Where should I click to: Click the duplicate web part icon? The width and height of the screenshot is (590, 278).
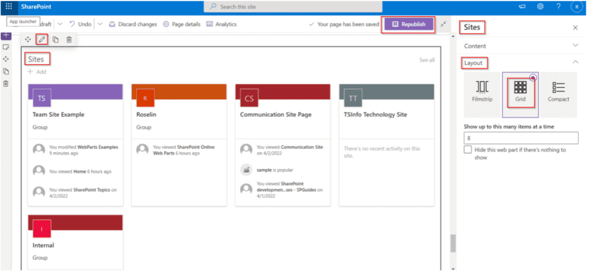[55, 39]
